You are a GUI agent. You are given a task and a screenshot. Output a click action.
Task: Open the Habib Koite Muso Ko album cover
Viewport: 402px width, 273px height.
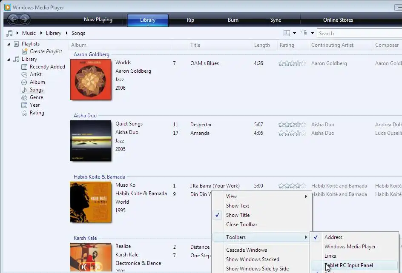coord(91,202)
